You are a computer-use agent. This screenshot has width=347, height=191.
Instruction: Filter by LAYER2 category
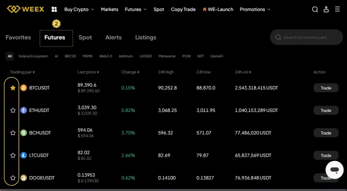tap(145, 56)
